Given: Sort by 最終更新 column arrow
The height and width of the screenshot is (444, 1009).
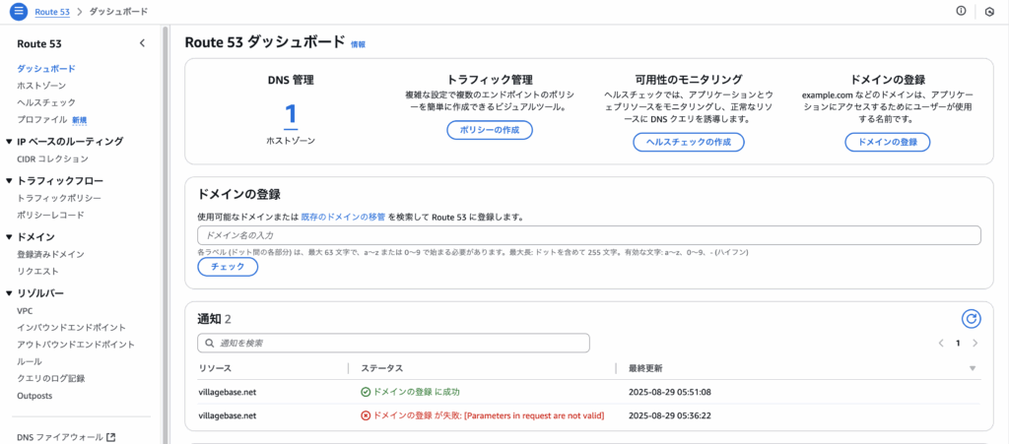Looking at the screenshot, I should (973, 368).
